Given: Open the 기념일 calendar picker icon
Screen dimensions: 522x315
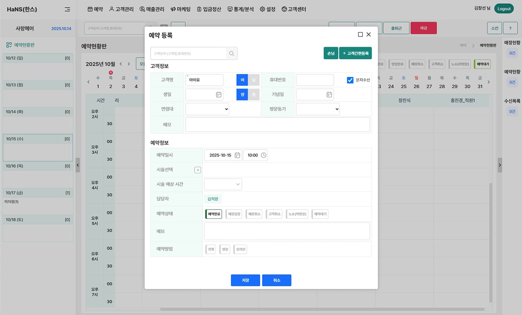Looking at the screenshot, I should coord(329,95).
